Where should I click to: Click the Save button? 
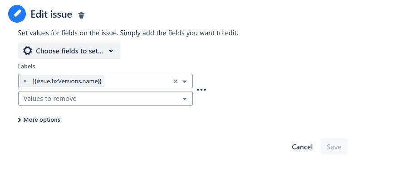(334, 147)
